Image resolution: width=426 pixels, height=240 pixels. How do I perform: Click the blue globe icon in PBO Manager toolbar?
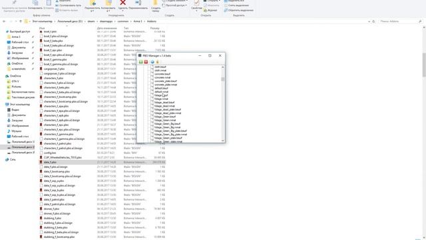click(x=152, y=62)
